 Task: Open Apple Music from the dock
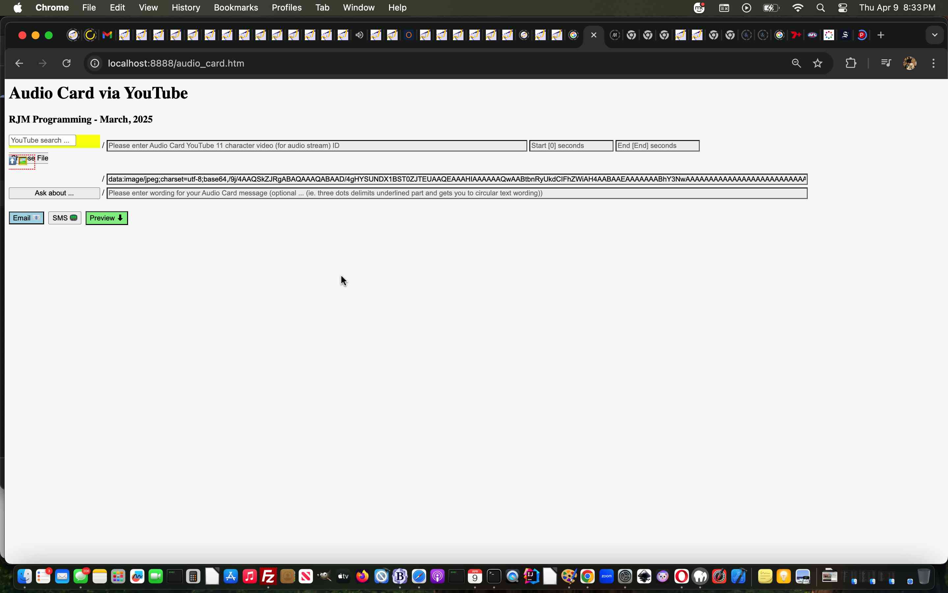[250, 576]
